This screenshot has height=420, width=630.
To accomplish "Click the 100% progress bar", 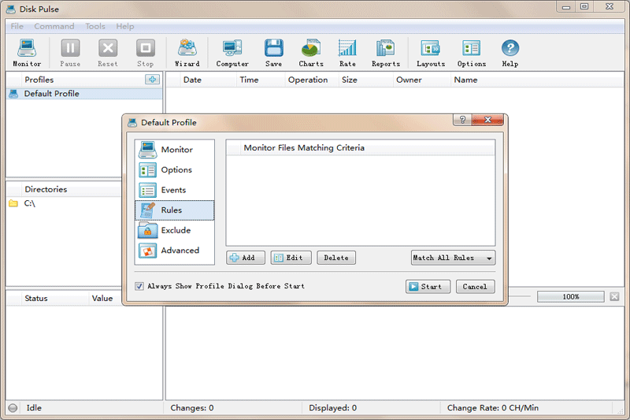I will [x=570, y=296].
